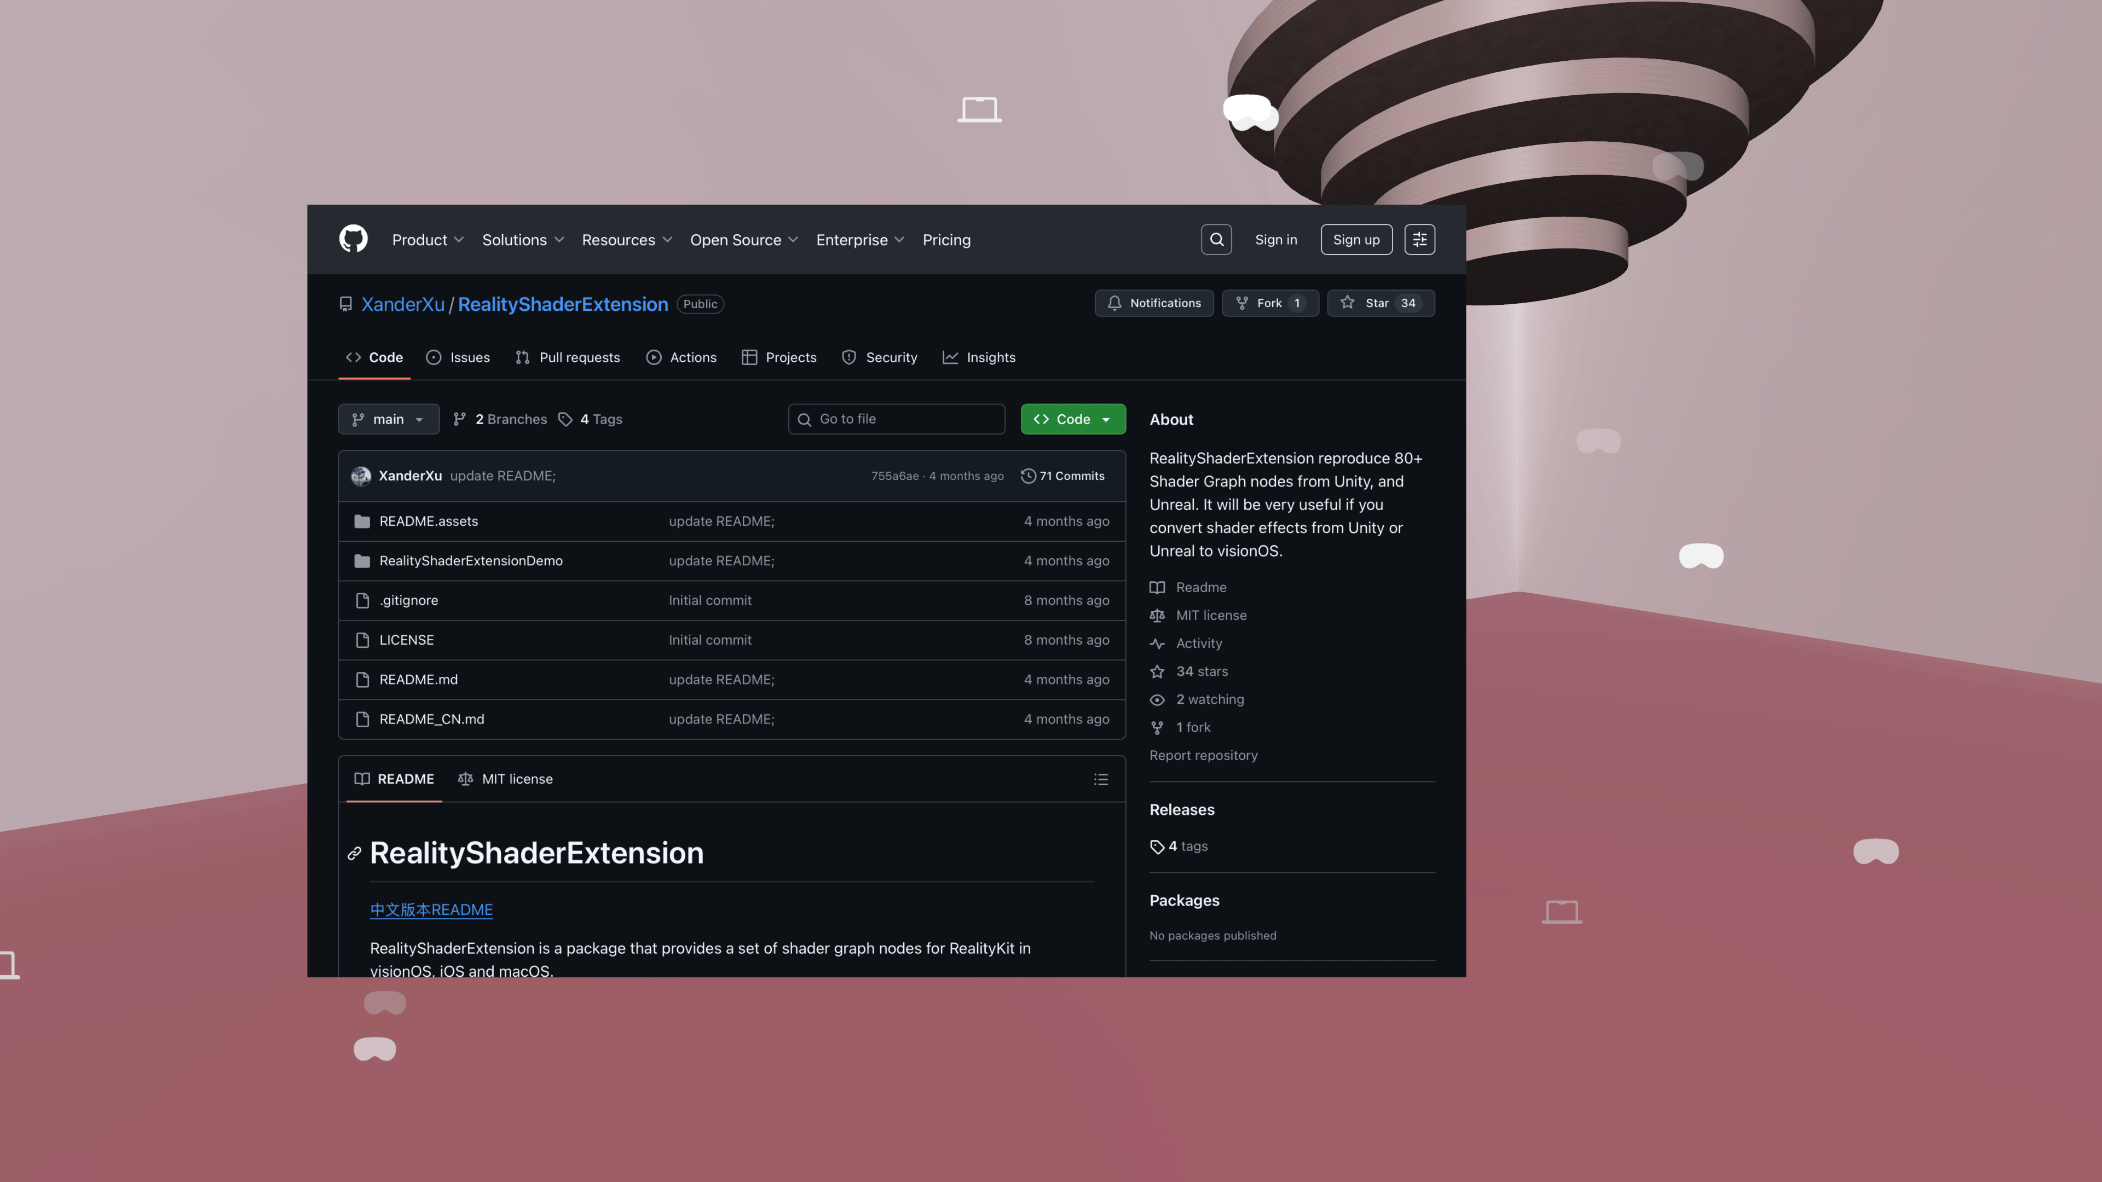Open the 中文版本README link
Screen dimensions: 2102x1182
tap(432, 909)
